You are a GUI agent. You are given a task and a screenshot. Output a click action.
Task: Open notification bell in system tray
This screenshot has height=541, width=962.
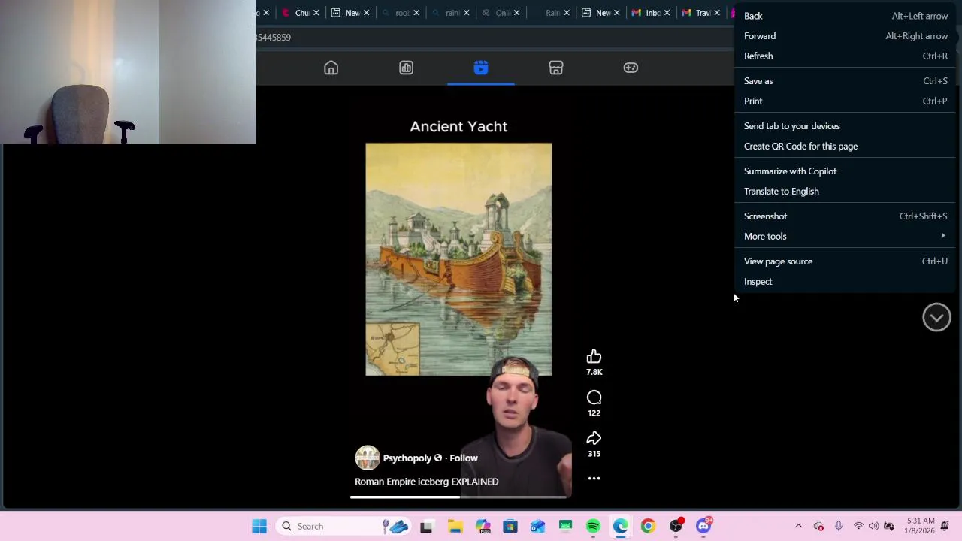click(945, 526)
